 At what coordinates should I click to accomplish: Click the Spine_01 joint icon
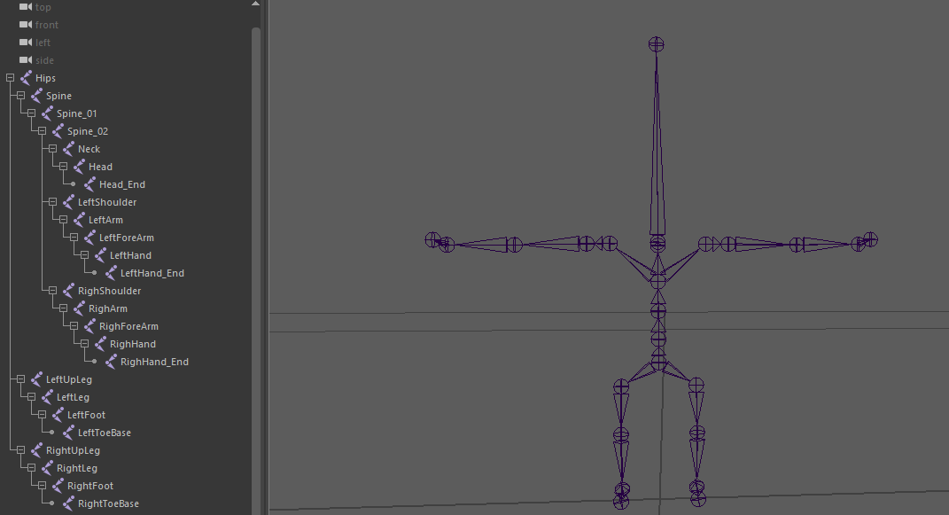(47, 113)
